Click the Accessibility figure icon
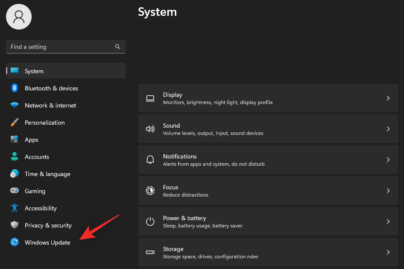The width and height of the screenshot is (404, 269). 14,208
